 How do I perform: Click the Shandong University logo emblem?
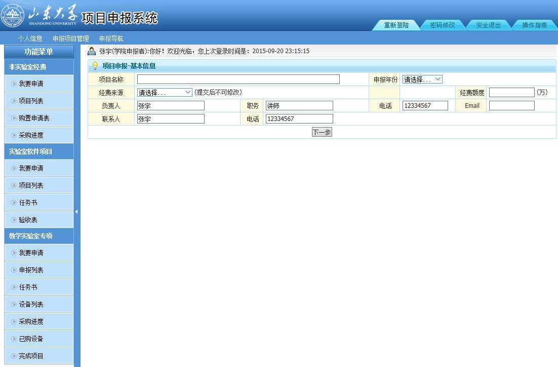pos(13,15)
